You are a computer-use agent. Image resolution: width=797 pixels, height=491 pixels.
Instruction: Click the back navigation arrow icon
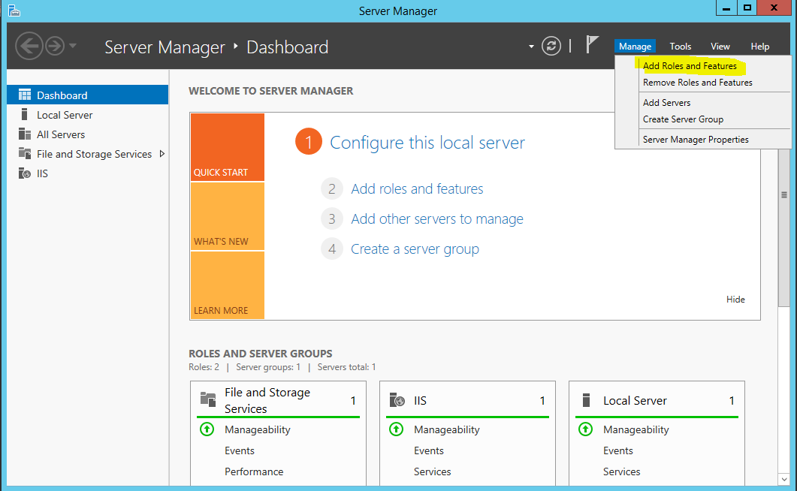[x=29, y=47]
